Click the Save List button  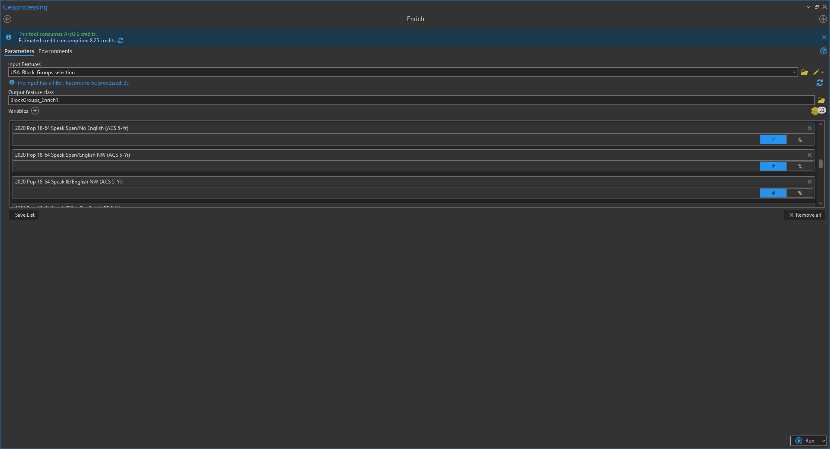click(x=25, y=215)
